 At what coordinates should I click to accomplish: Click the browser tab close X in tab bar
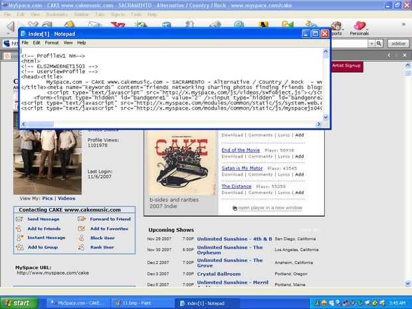coord(405,55)
